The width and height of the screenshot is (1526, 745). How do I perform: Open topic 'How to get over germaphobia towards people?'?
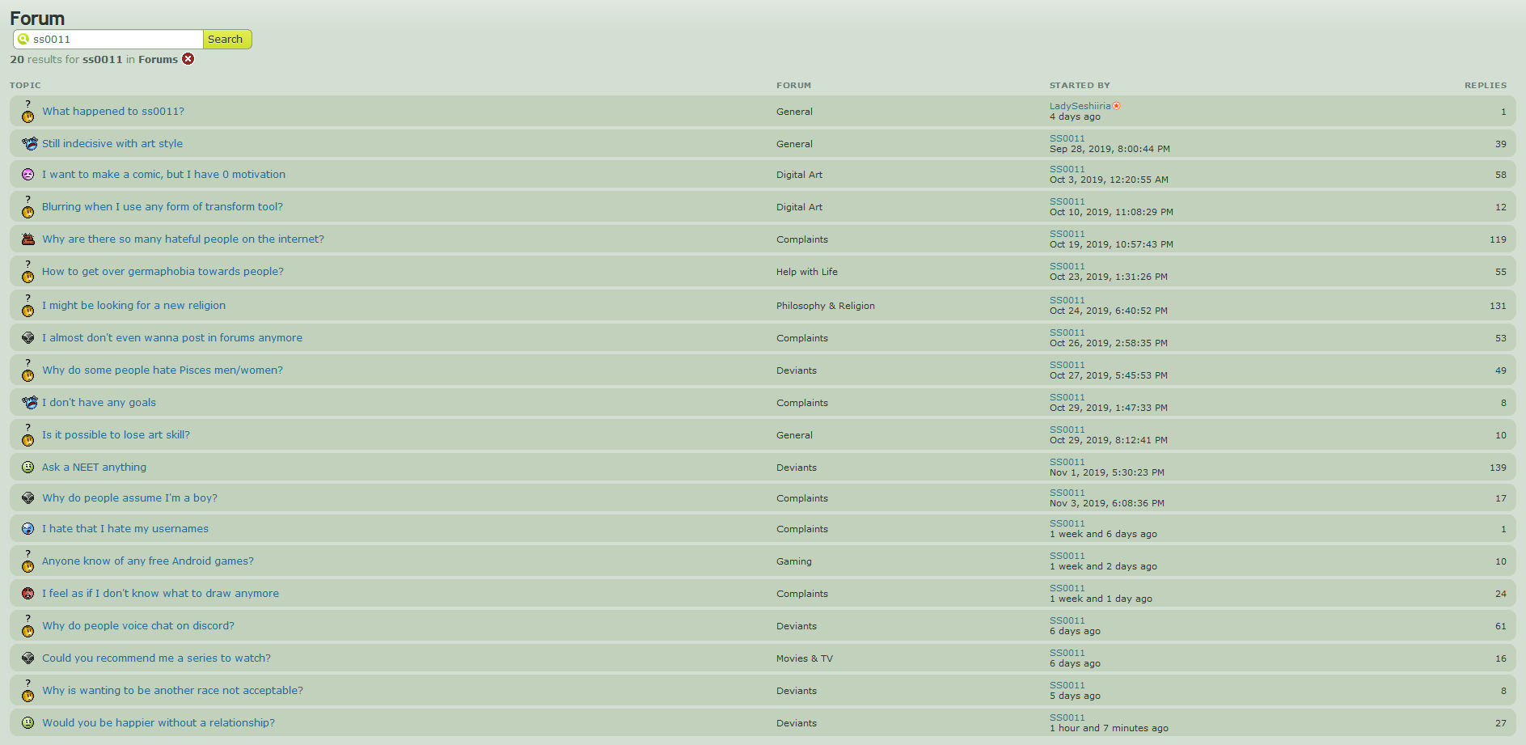(163, 272)
